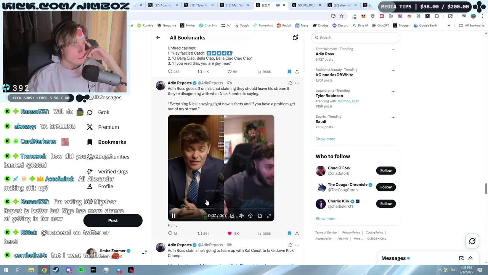Switch to the "(18) Tyler" browser tab
488x275 pixels.
coord(198,5)
